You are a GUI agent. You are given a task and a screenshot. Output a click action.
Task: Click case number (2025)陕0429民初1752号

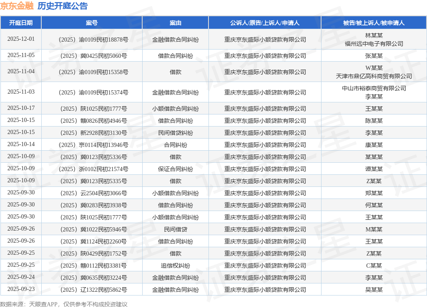click(93, 253)
